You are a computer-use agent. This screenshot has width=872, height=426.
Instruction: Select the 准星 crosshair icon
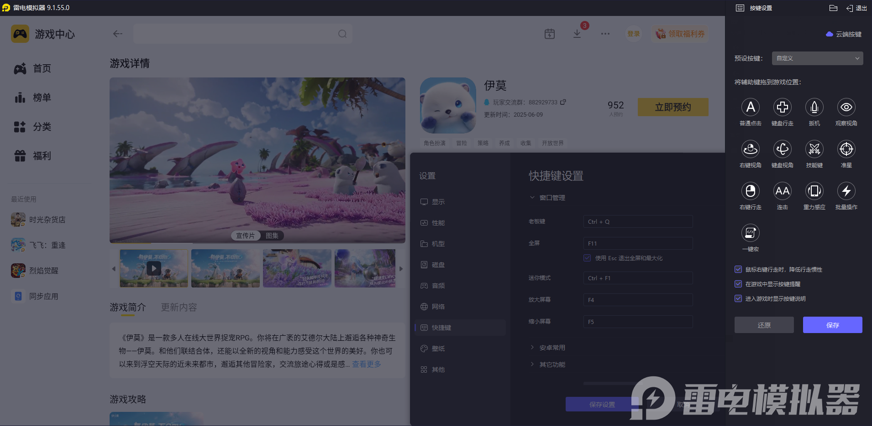tap(846, 149)
